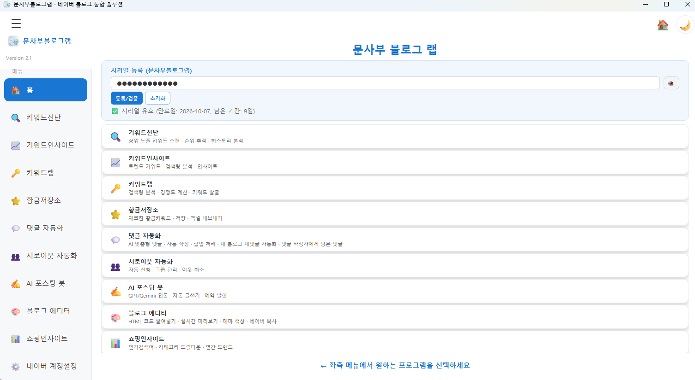Click gear icon beside 네이버 계정설정
Image resolution: width=695 pixels, height=380 pixels.
(x=16, y=367)
